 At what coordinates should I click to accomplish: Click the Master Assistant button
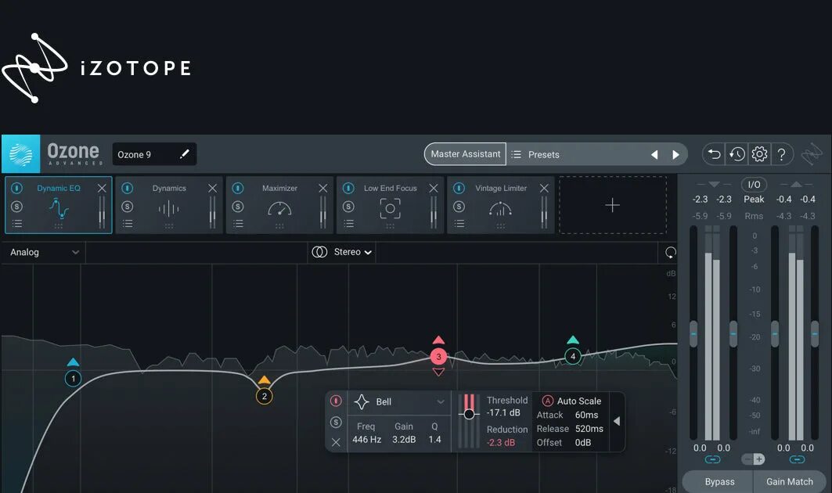466,154
